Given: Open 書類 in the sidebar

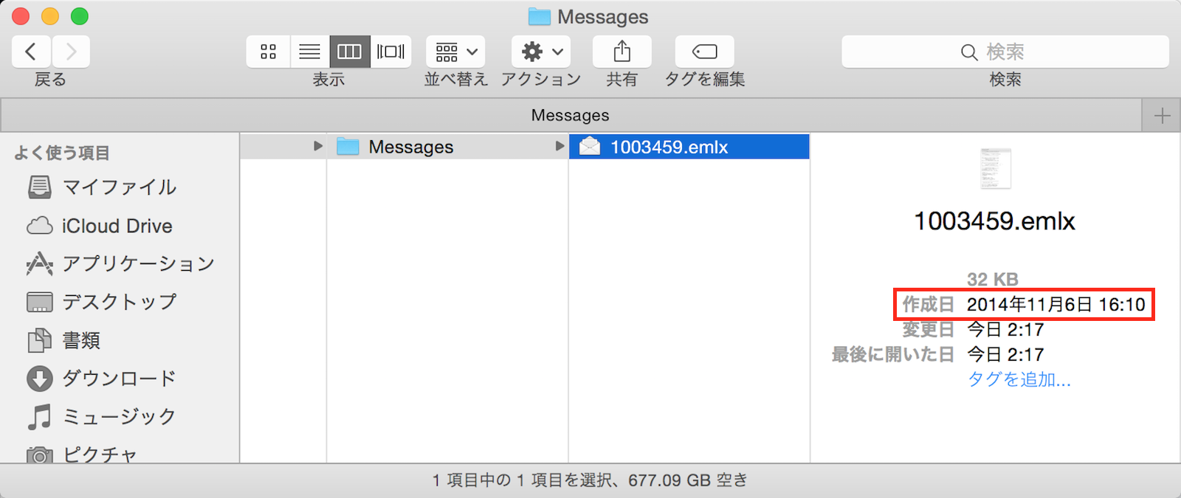Looking at the screenshot, I should point(81,341).
